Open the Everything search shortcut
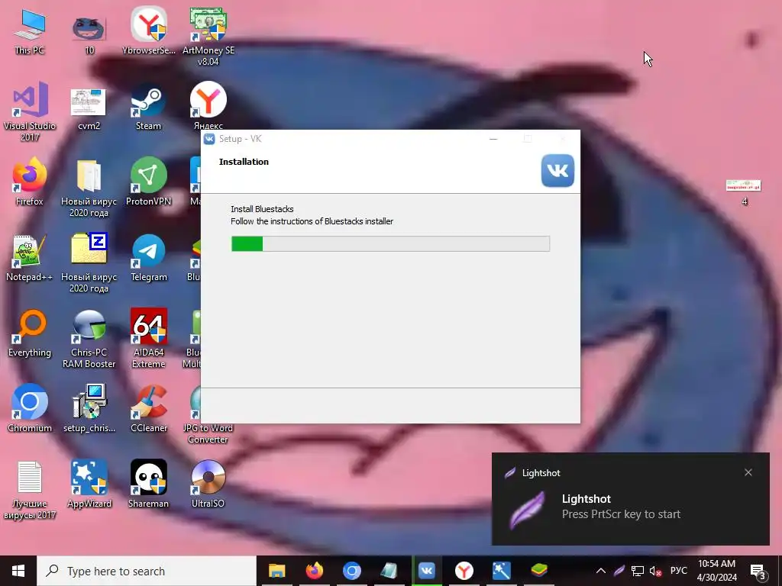Viewport: 782px width, 586px height. coord(30,334)
